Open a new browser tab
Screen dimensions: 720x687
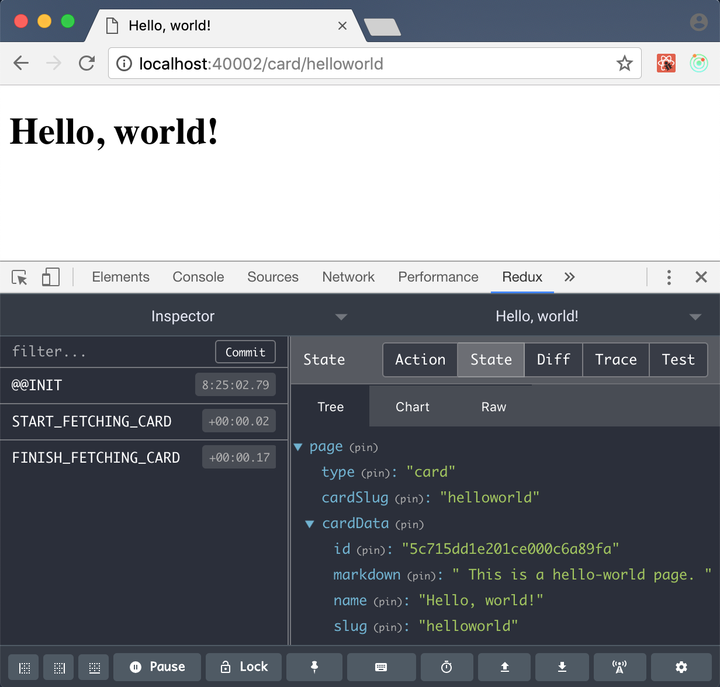(x=382, y=27)
